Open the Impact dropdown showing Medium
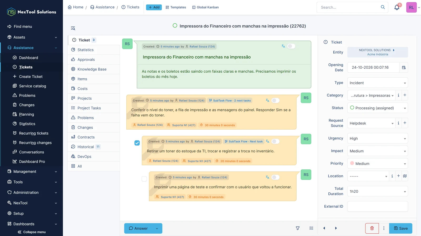 [378, 151]
